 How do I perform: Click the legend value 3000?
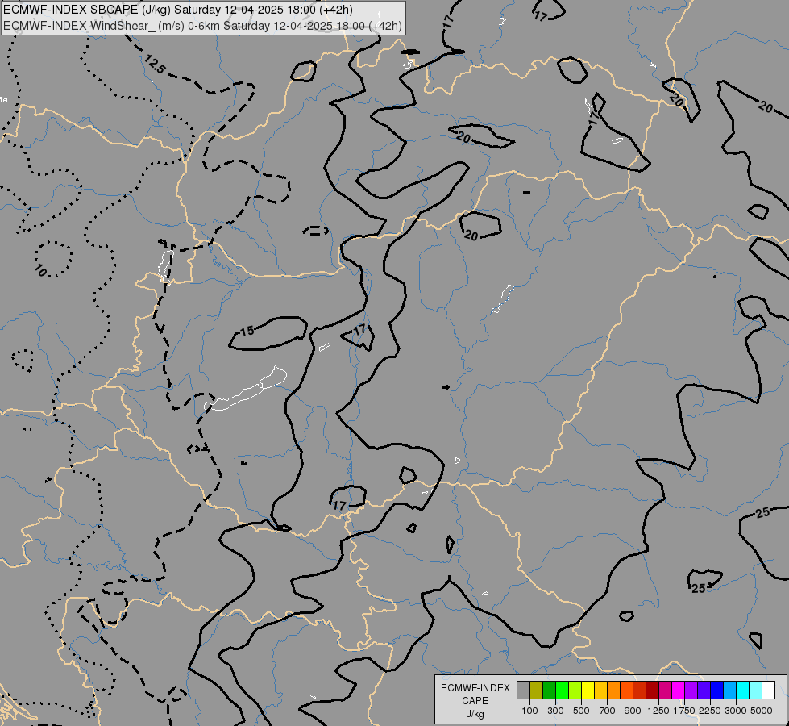click(736, 711)
